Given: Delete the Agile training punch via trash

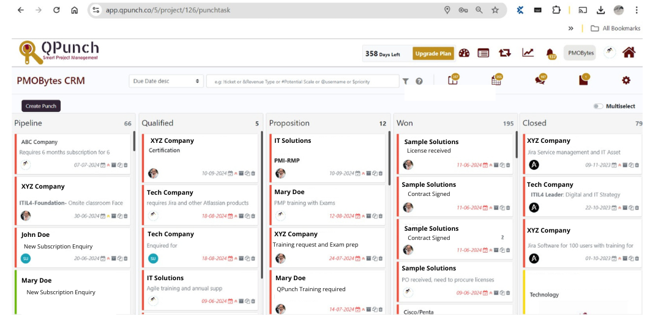Looking at the screenshot, I should pos(253,301).
